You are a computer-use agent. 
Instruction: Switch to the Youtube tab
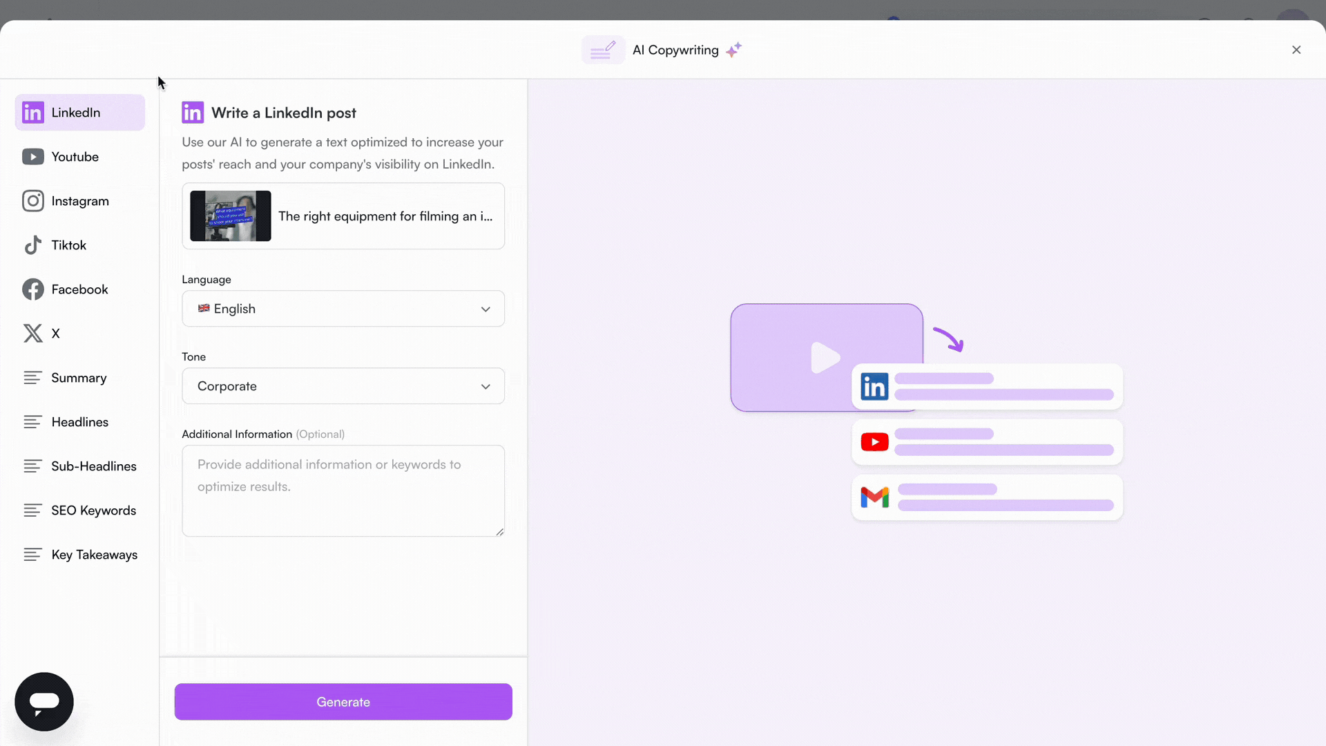click(x=80, y=157)
